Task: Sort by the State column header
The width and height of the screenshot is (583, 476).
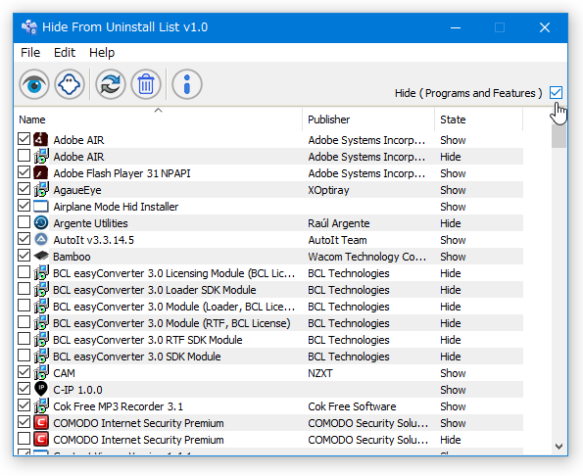Action: tap(479, 119)
